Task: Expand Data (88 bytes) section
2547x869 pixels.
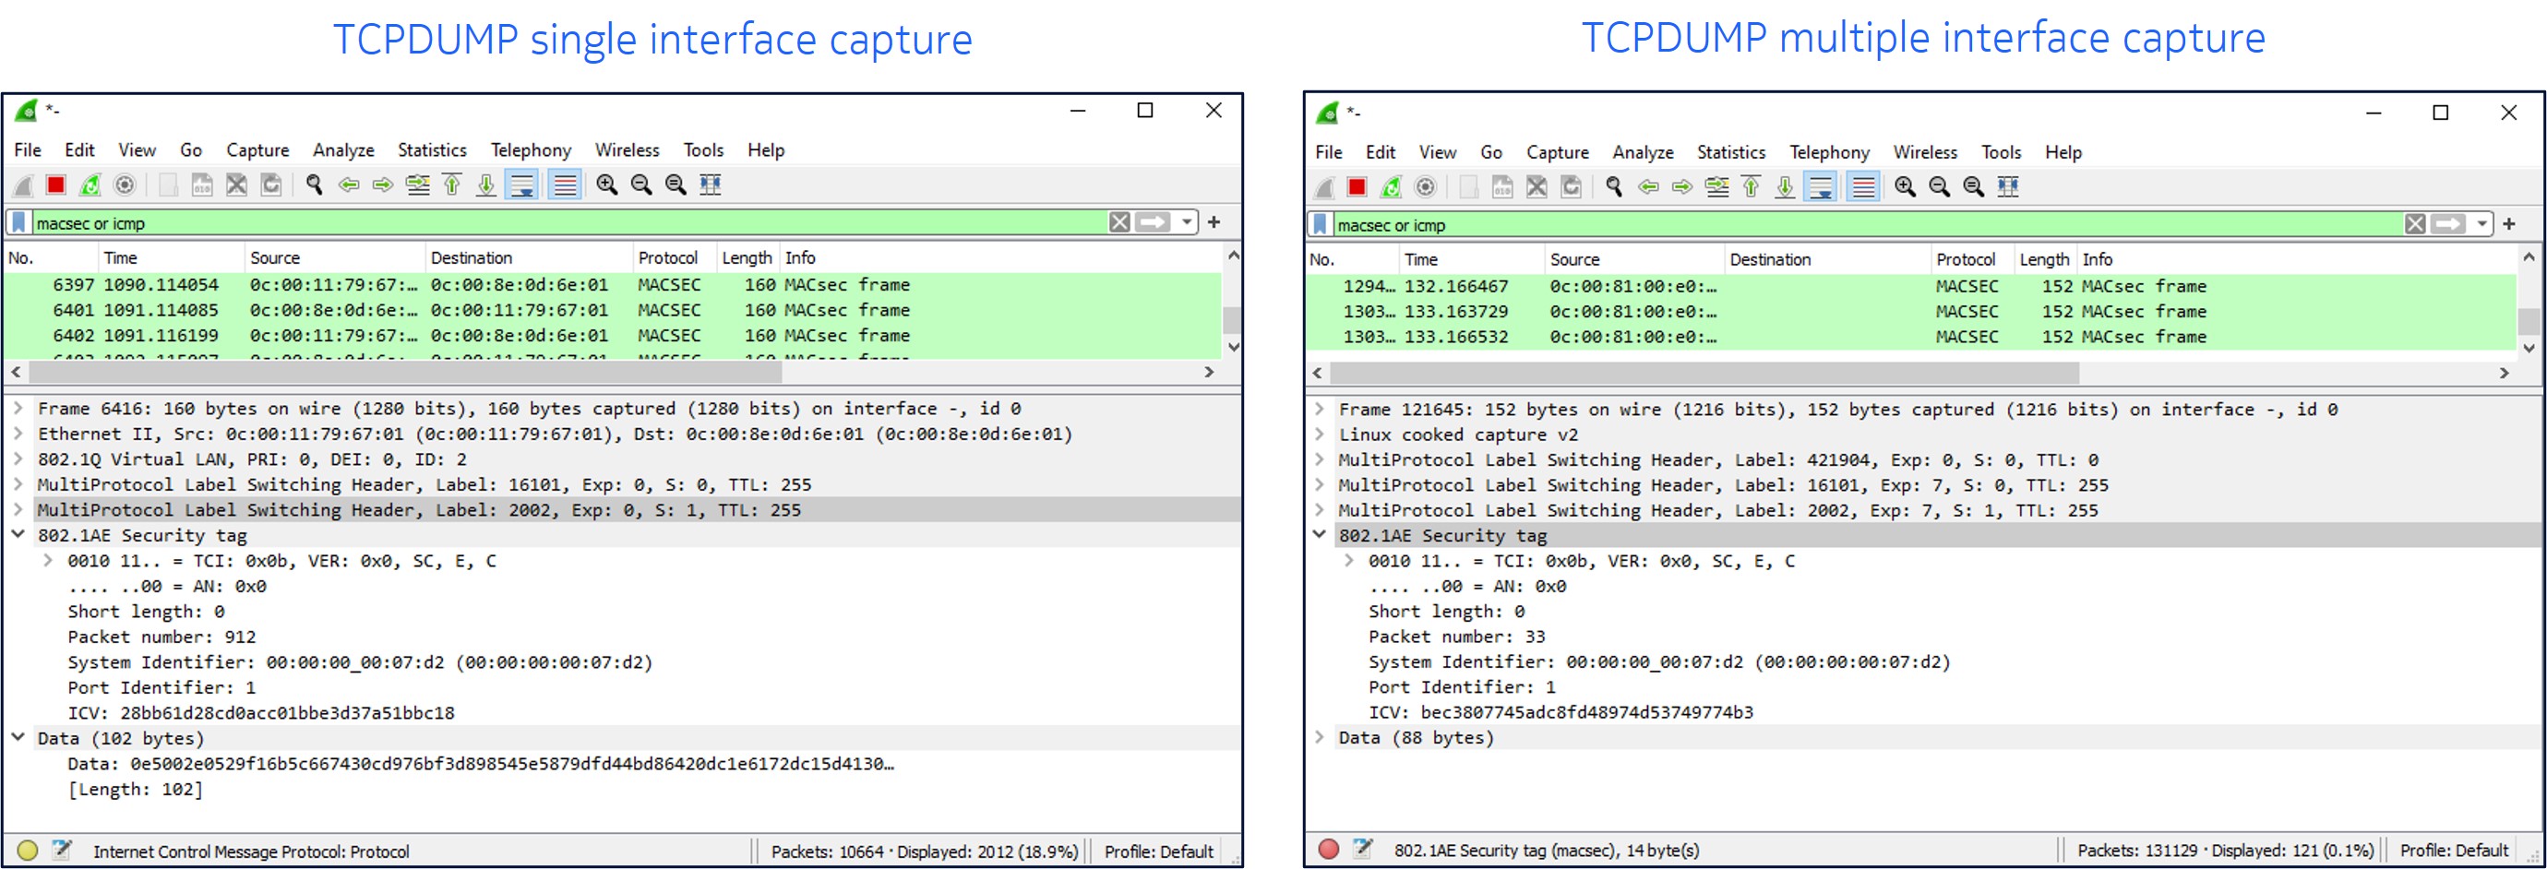Action: pos(1319,736)
